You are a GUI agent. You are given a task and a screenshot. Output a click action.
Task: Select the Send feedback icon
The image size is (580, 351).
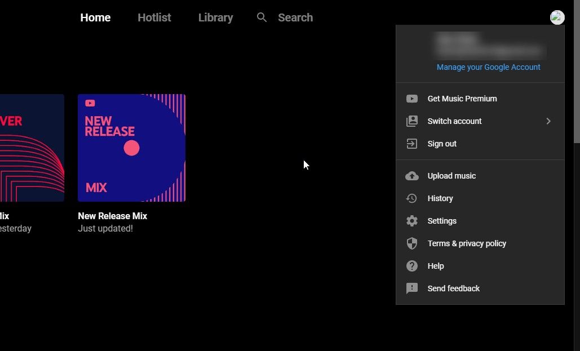[412, 288]
